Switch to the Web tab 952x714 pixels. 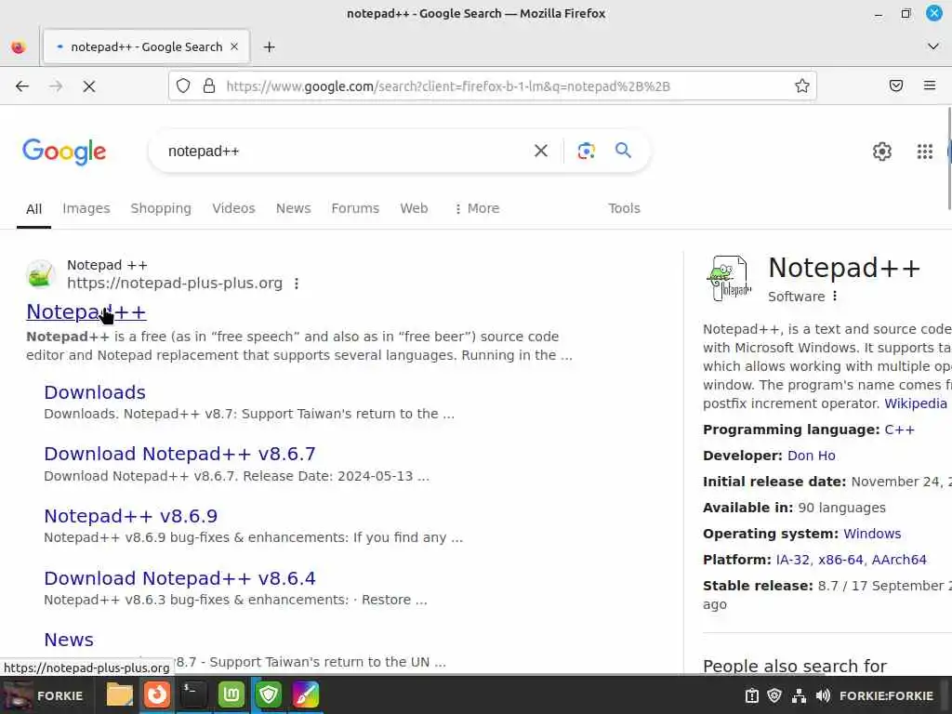click(414, 208)
